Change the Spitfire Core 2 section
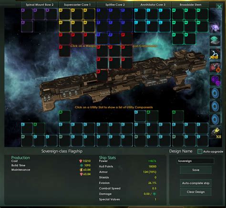 pyautogui.click(x=115, y=5)
